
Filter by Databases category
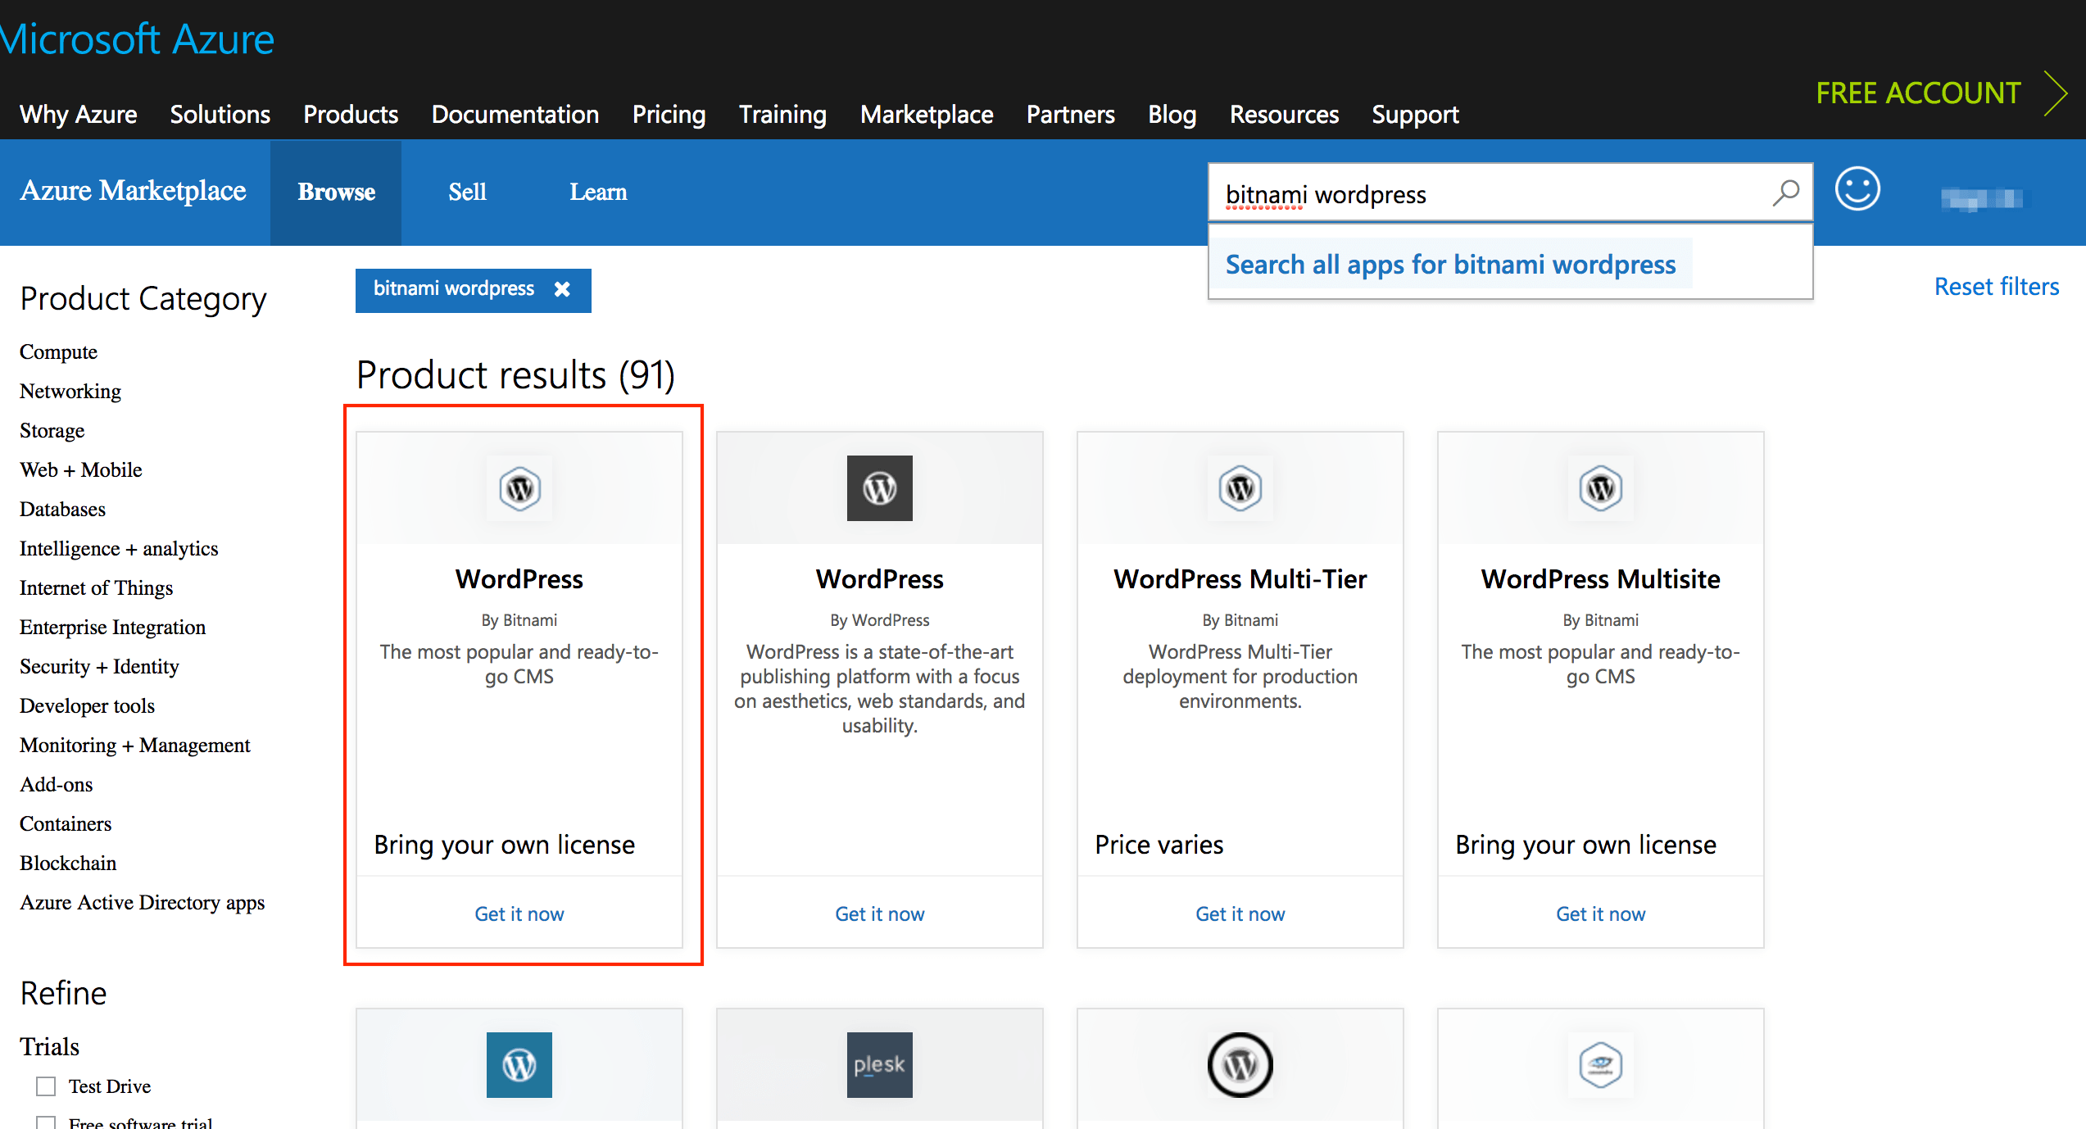[x=62, y=510]
